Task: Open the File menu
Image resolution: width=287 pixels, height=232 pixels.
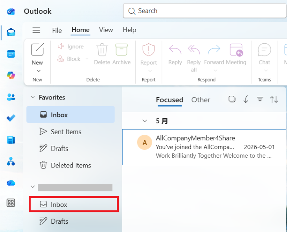Action: tap(57, 30)
